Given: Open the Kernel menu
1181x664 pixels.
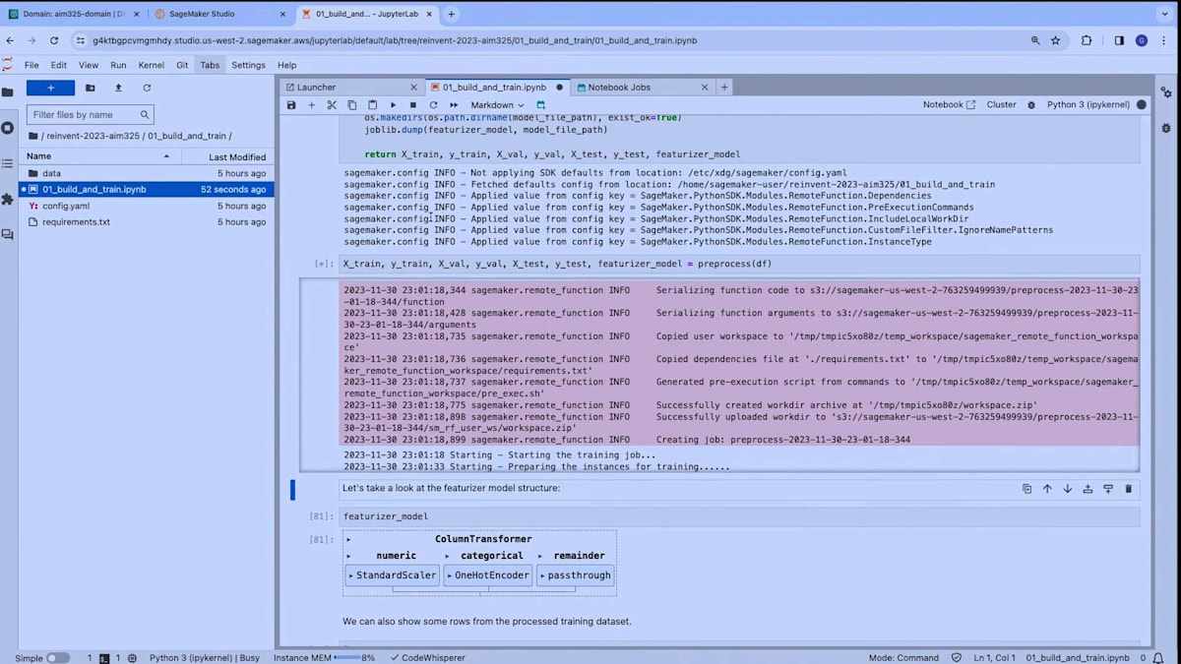Looking at the screenshot, I should pyautogui.click(x=152, y=65).
